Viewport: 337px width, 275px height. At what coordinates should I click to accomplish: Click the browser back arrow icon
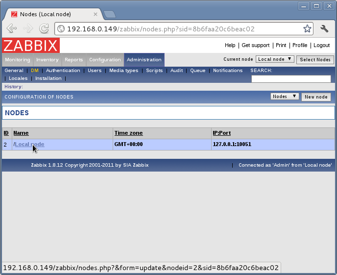[x=12, y=28]
